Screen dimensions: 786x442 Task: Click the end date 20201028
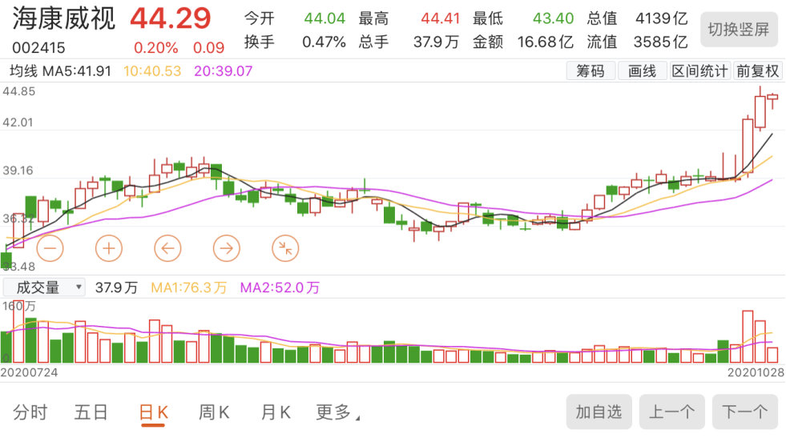(756, 372)
